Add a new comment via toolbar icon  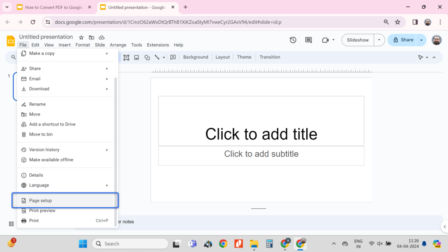point(173,57)
